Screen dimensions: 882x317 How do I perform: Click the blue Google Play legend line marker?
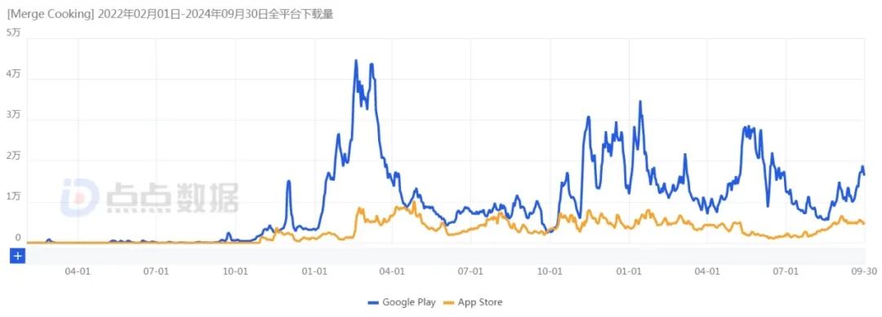click(373, 303)
